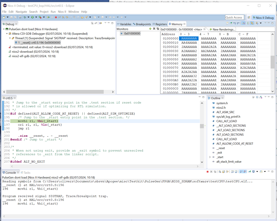
Task: Click the Quick Access search field
Action: tap(234, 17)
